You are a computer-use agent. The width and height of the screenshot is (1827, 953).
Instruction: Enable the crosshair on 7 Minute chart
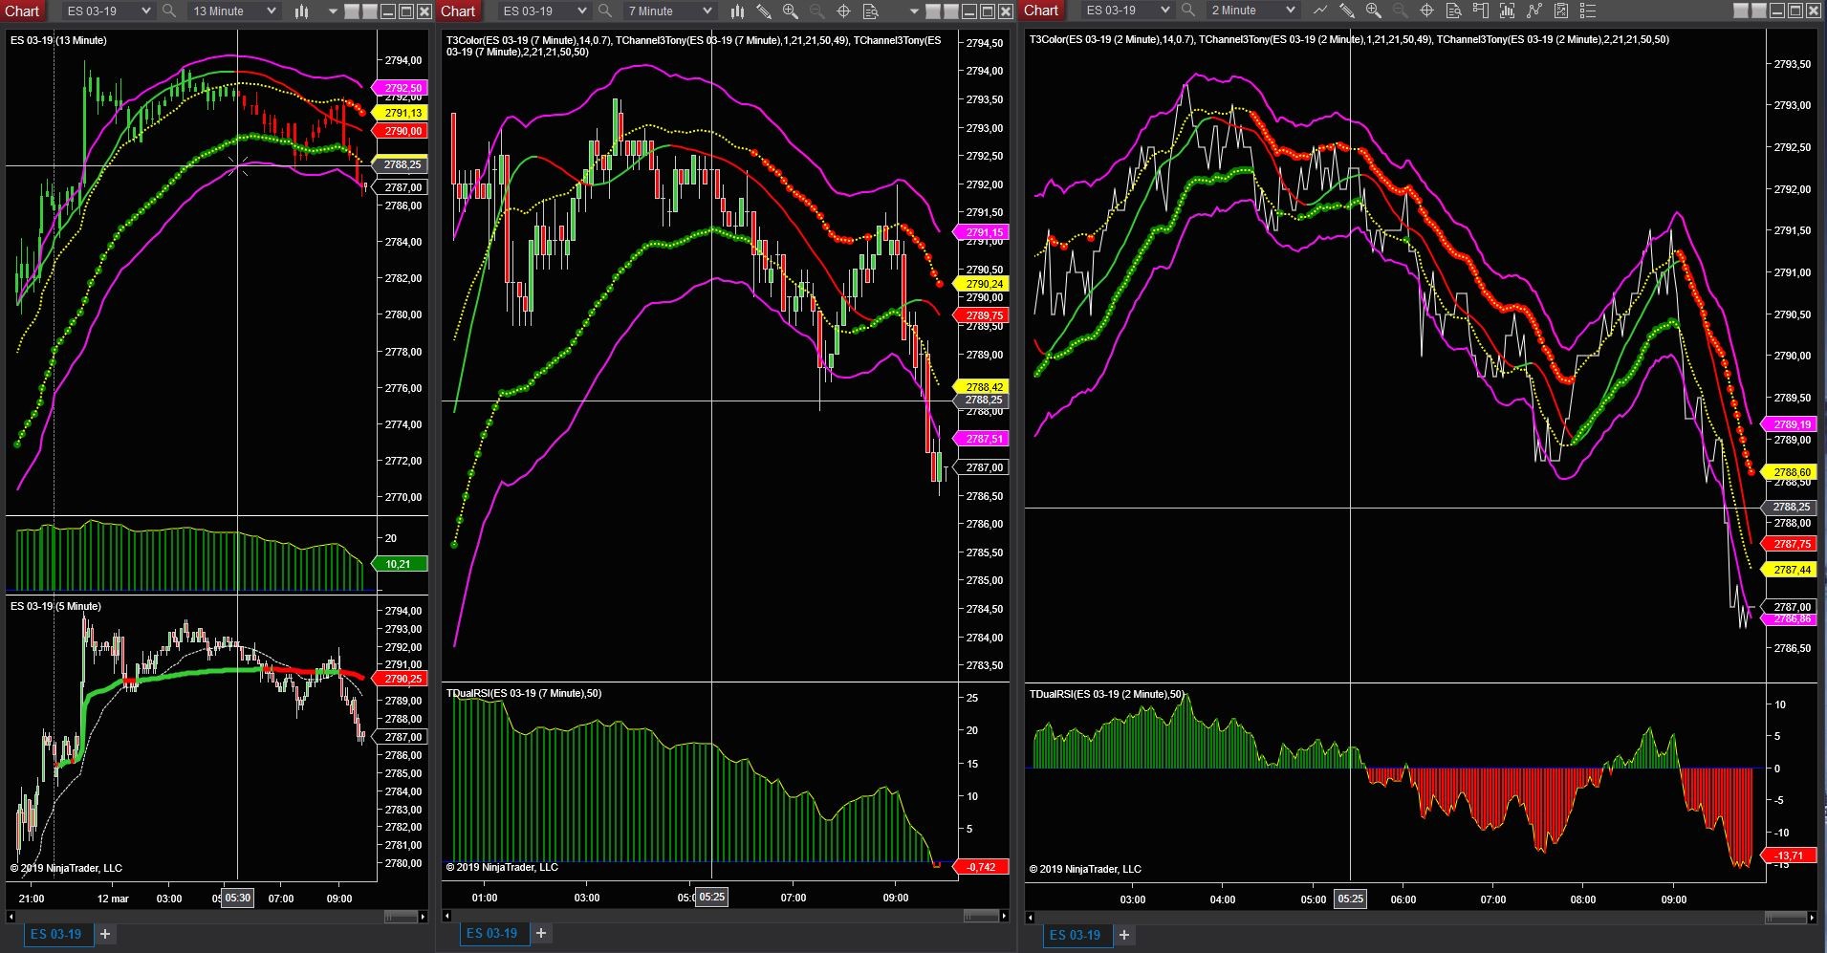(x=844, y=11)
